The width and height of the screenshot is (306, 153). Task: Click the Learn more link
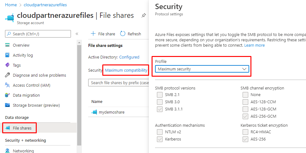click(x=255, y=45)
